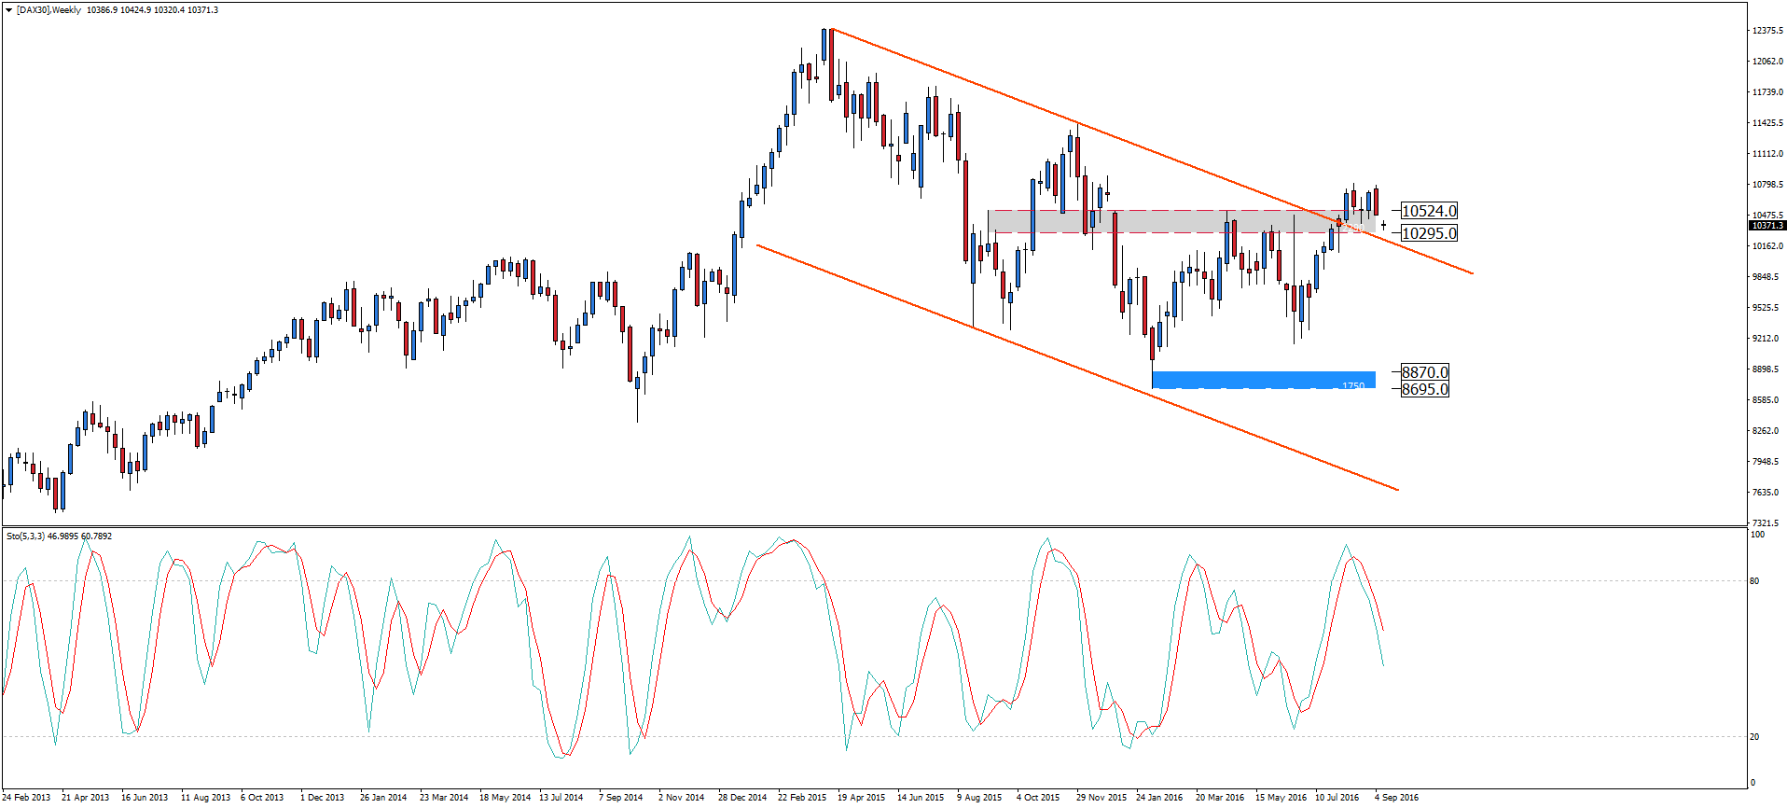This screenshot has height=808, width=1787.
Task: Click the 22 Feb 2015 date label
Action: (802, 798)
